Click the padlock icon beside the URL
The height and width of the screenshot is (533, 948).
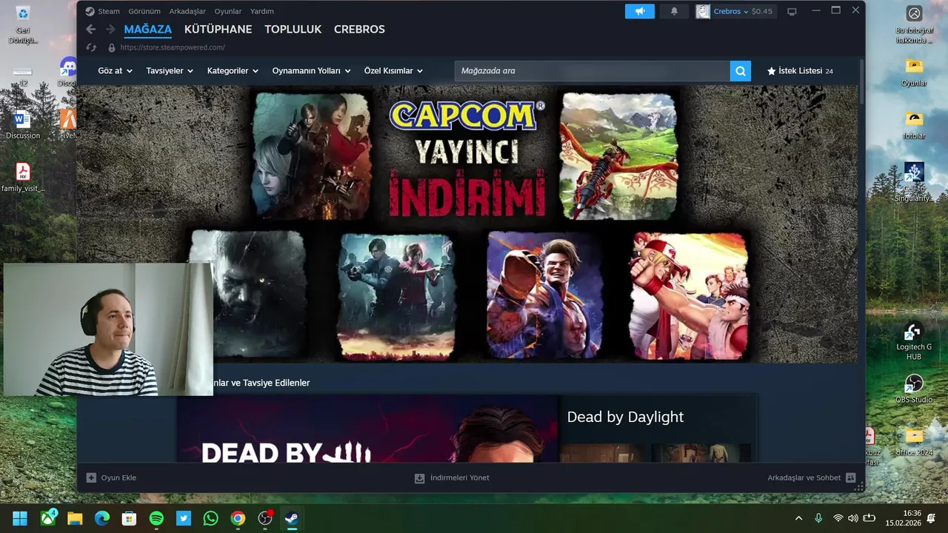coord(112,47)
